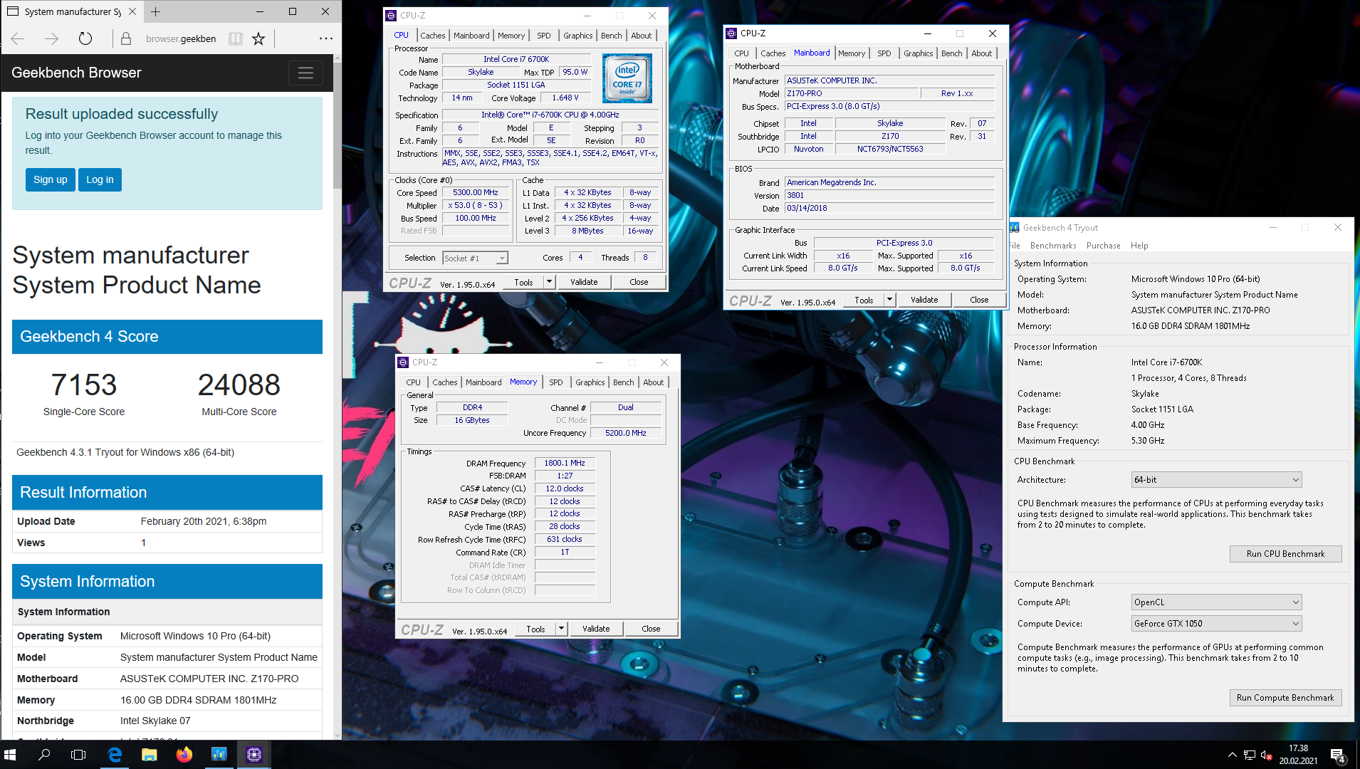Switch to Edge in taskbar
The height and width of the screenshot is (769, 1360).
[x=114, y=755]
